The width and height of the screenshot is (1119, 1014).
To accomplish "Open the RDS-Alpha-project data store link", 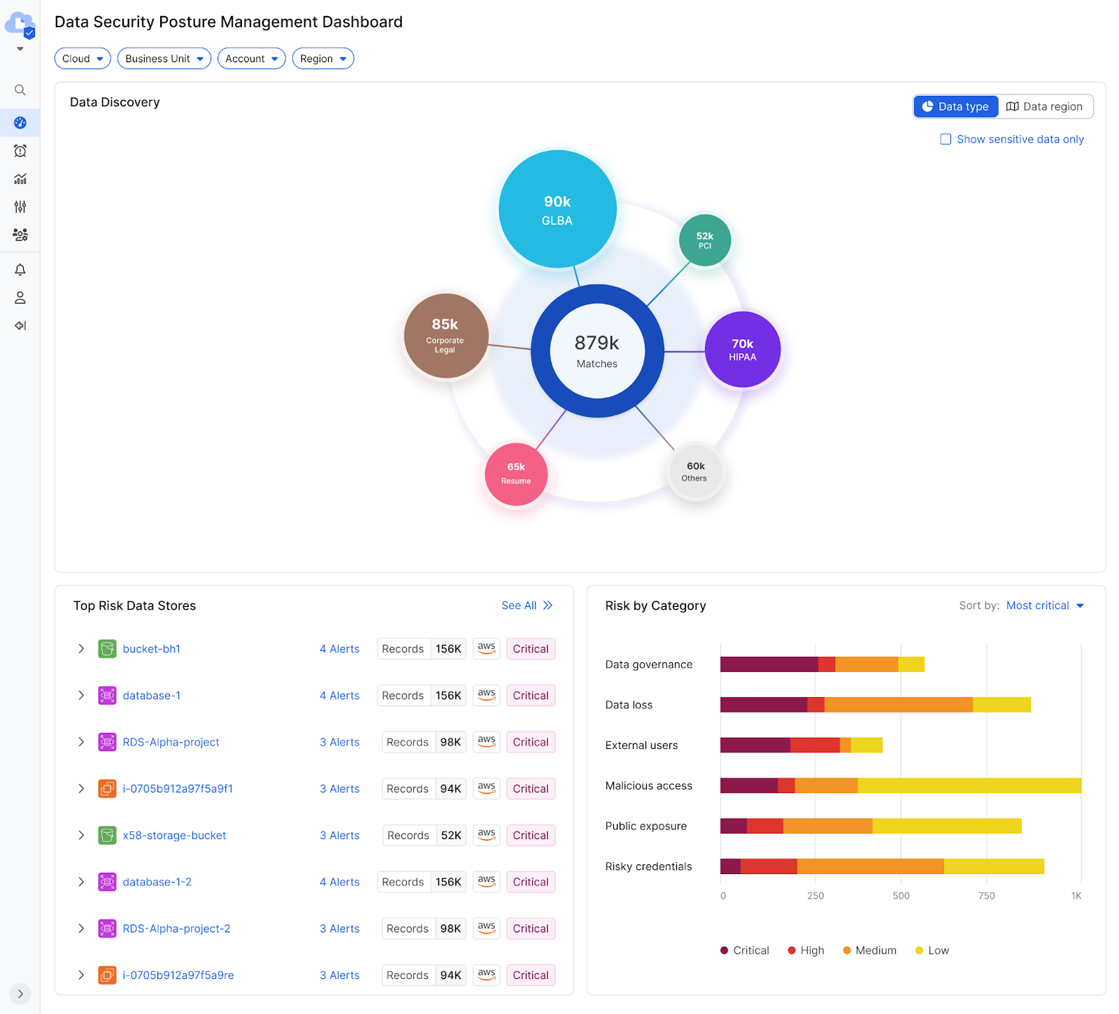I will click(x=171, y=742).
